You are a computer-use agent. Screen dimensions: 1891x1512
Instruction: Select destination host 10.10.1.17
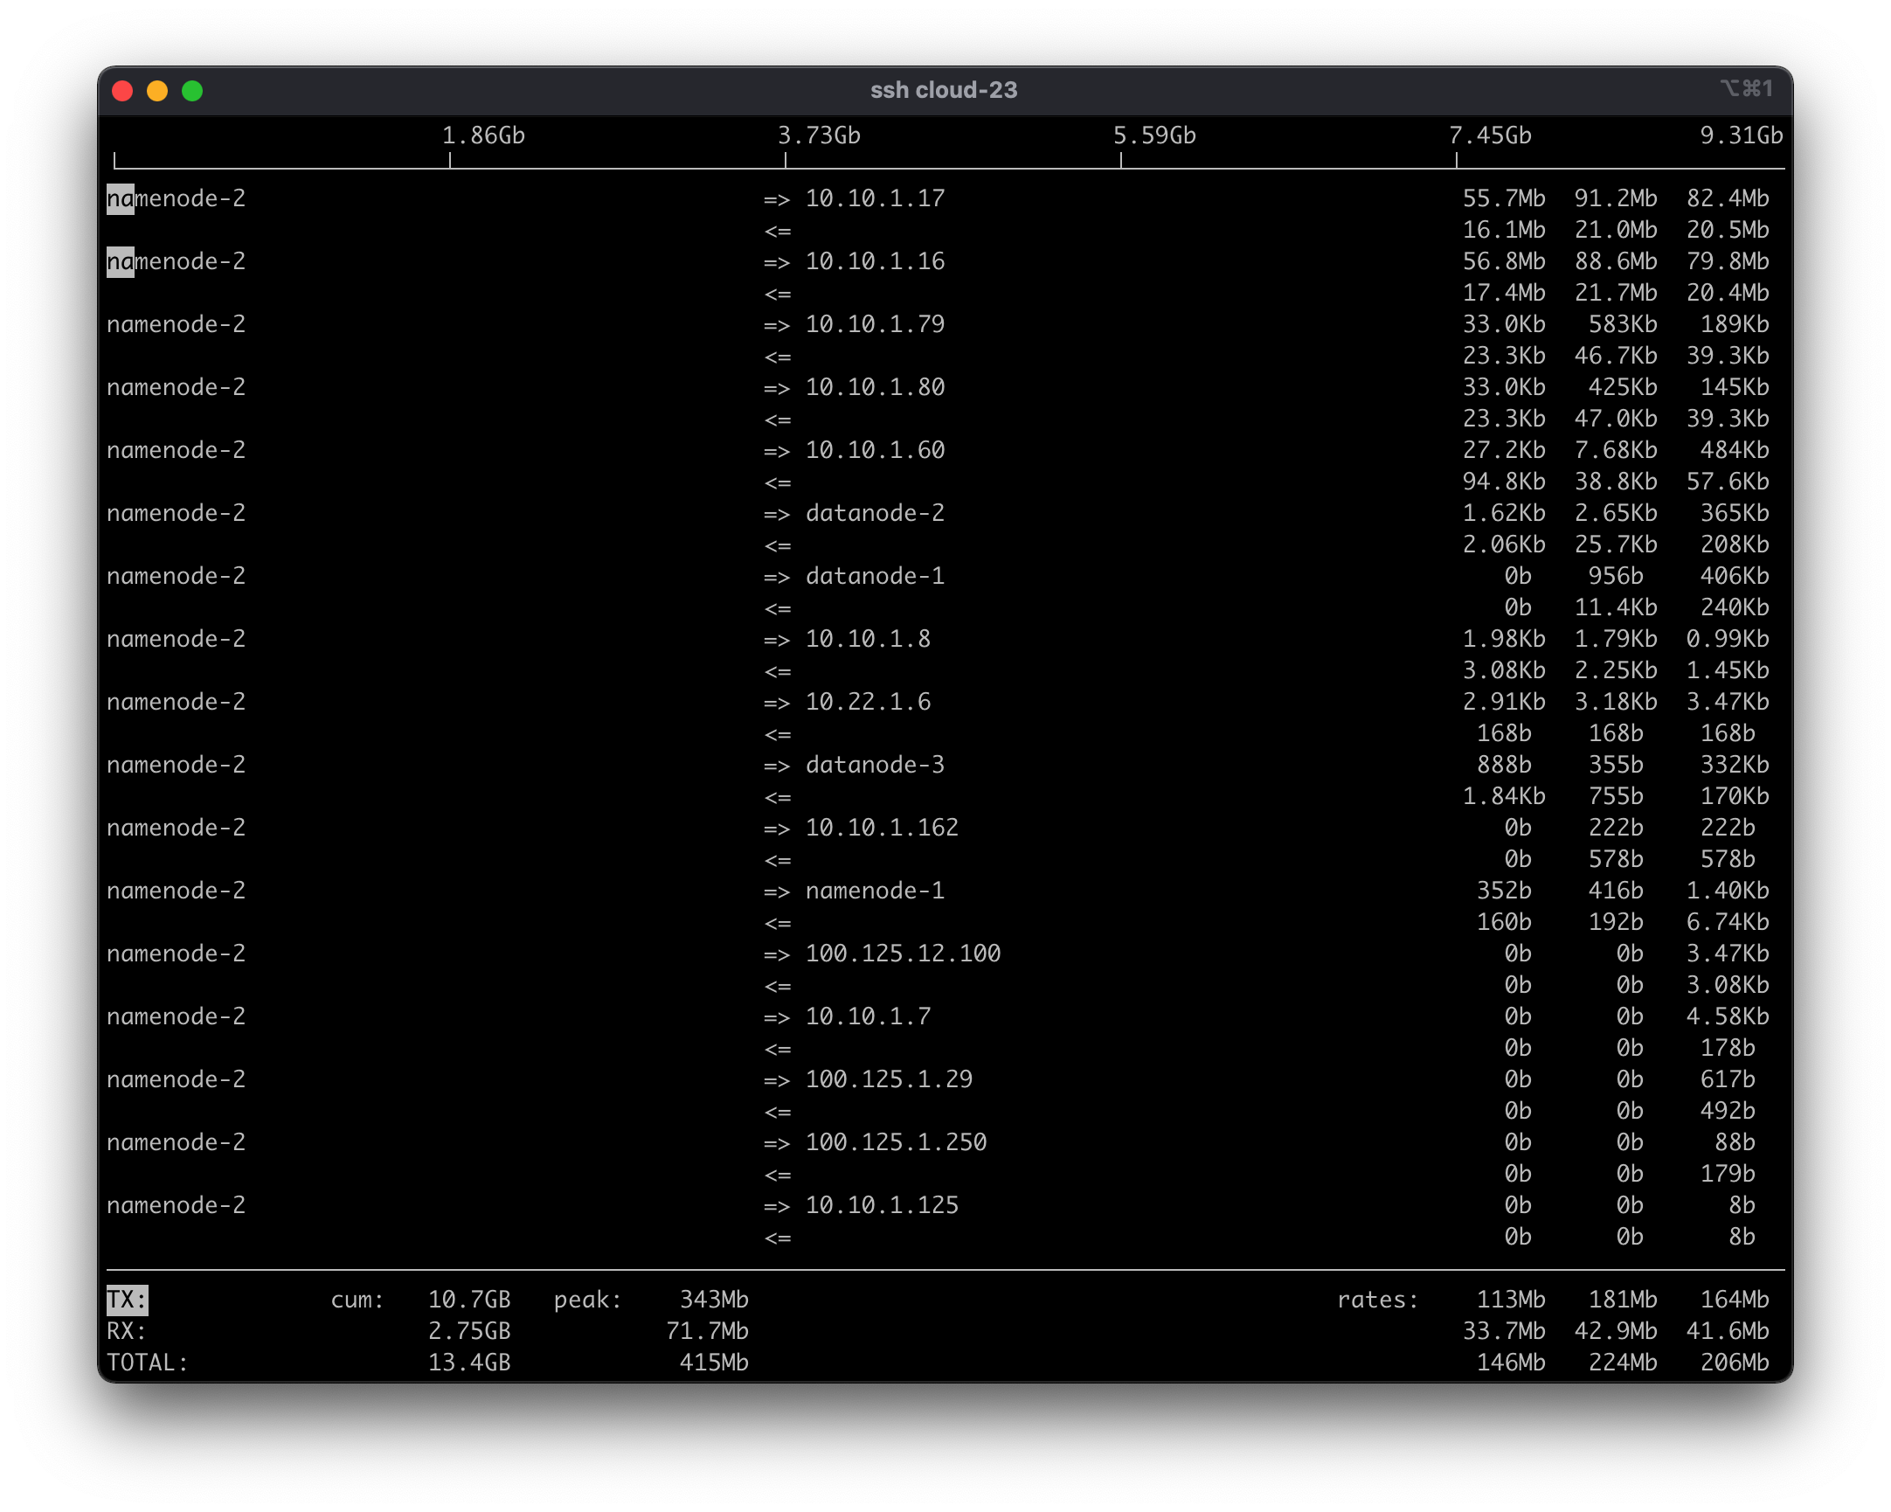(875, 198)
